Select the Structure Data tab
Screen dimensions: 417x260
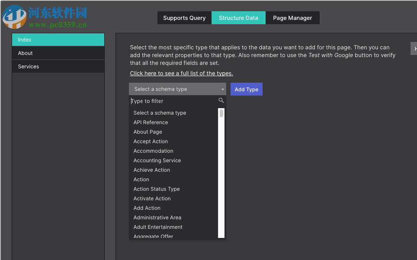coord(238,18)
